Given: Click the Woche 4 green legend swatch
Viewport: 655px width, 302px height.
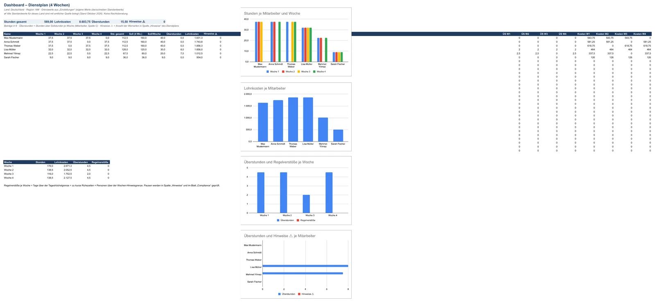Looking at the screenshot, I should (x=314, y=72).
